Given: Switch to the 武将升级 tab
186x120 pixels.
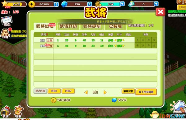Looking at the screenshot, I should point(68,26).
